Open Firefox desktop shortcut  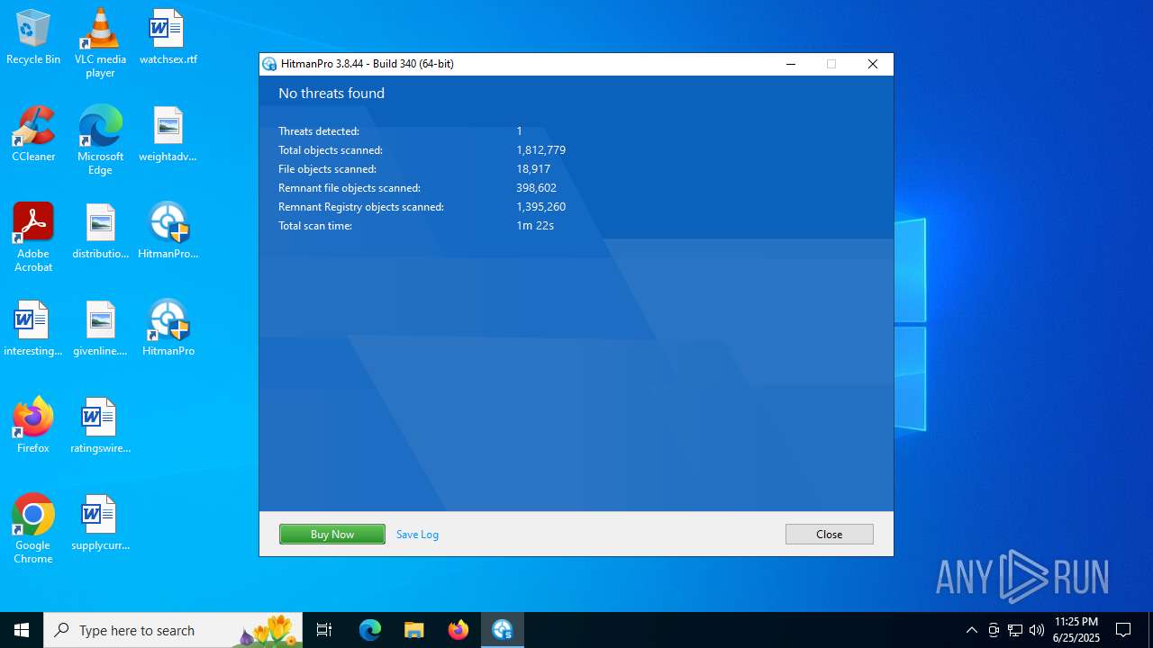pyautogui.click(x=33, y=426)
